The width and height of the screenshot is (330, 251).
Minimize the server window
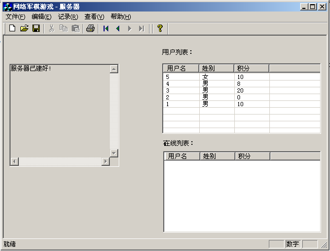pos(304,7)
